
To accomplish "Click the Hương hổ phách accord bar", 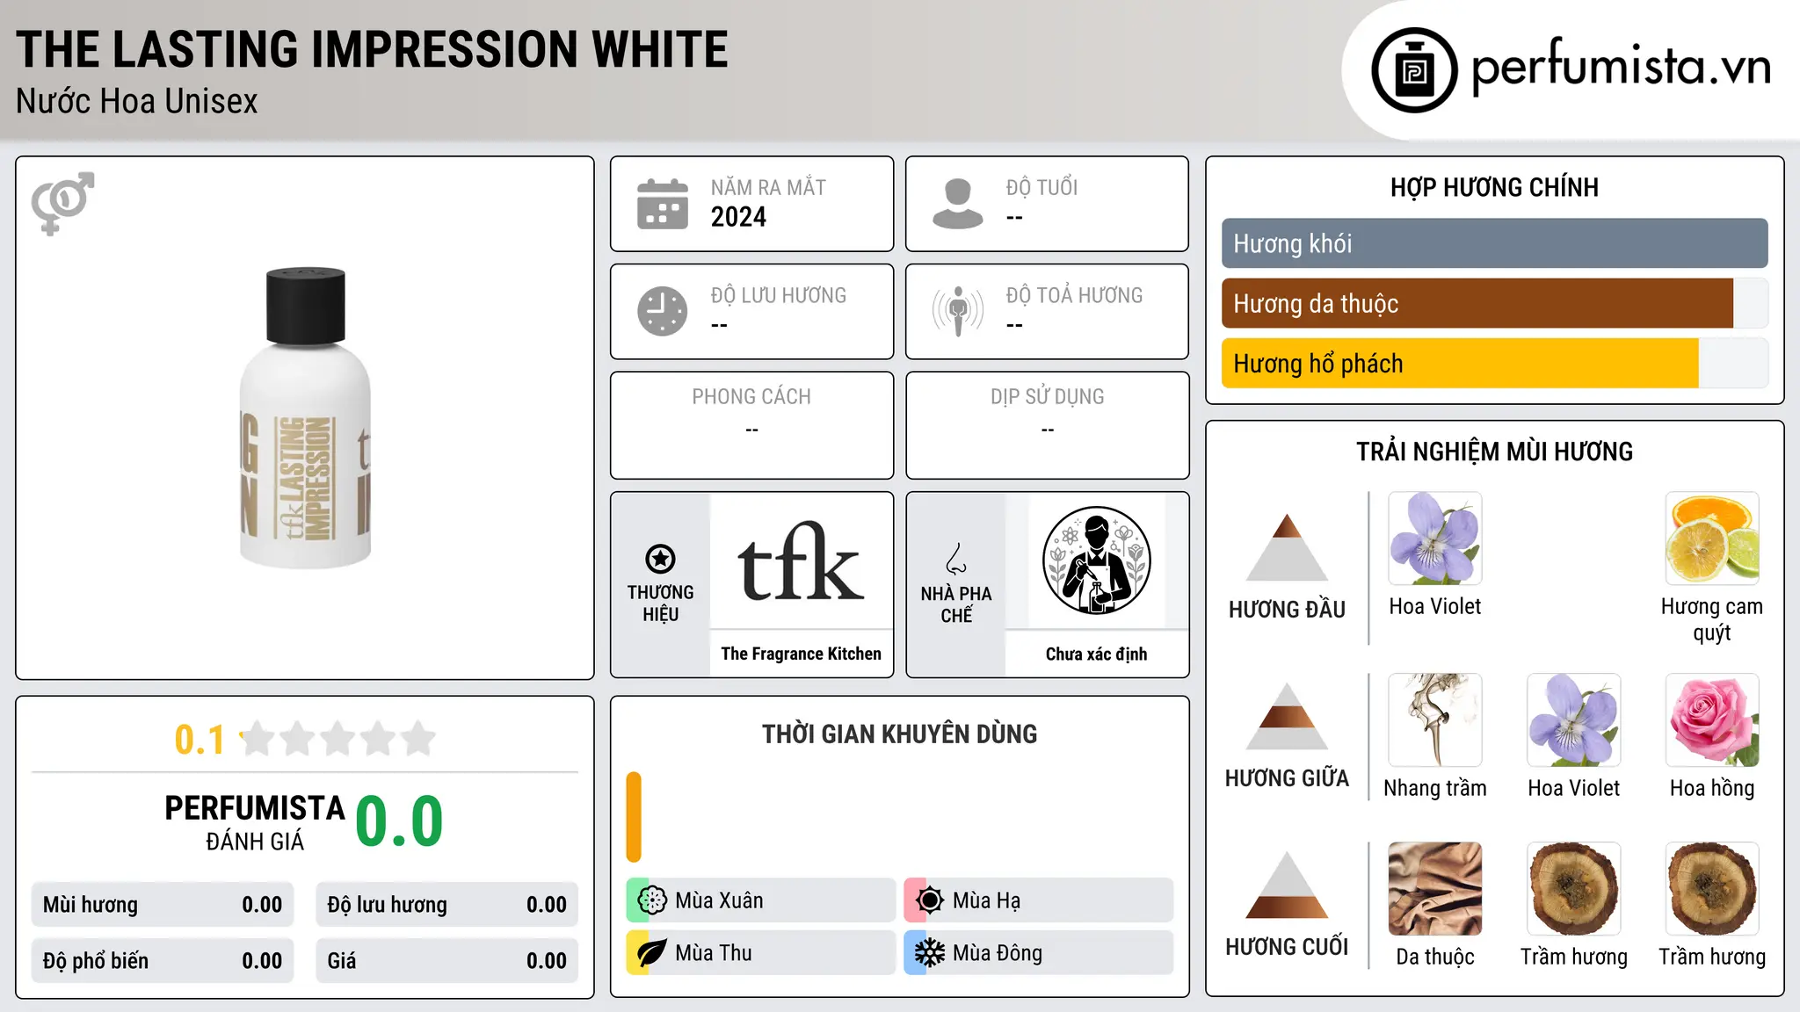I will (x=1495, y=363).
